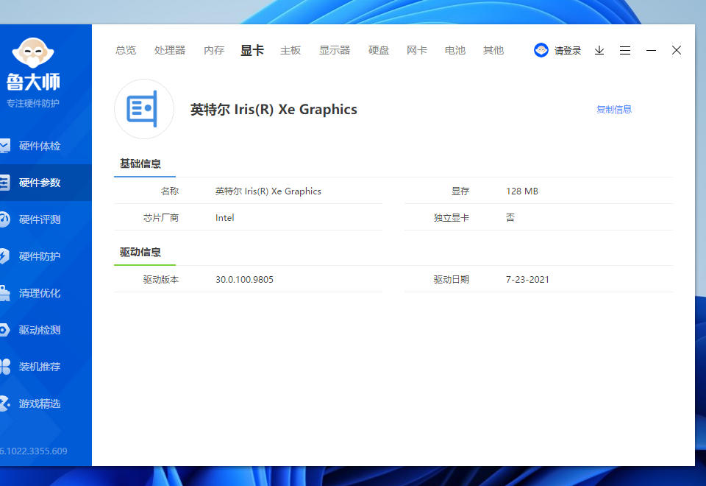Click the 芯片厂商 label

click(x=161, y=218)
